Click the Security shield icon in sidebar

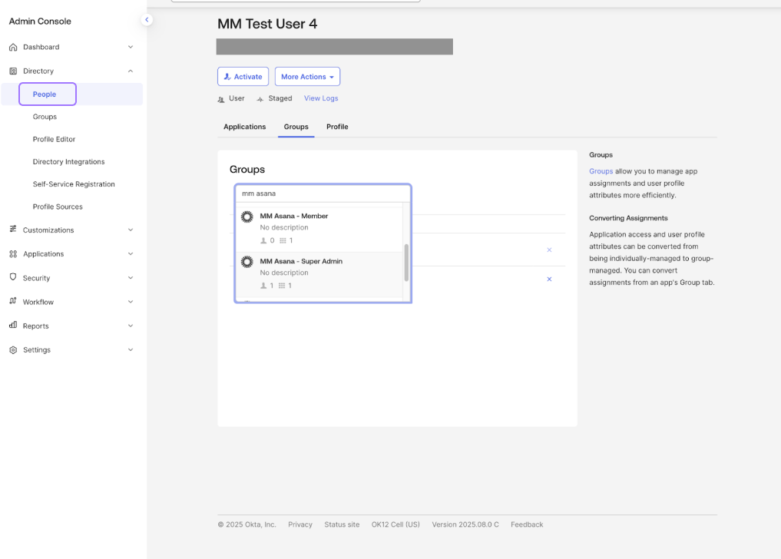pos(13,278)
